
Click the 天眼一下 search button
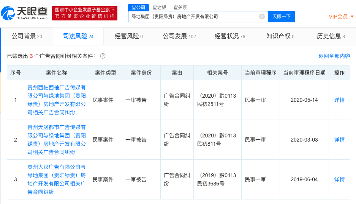coord(281,17)
